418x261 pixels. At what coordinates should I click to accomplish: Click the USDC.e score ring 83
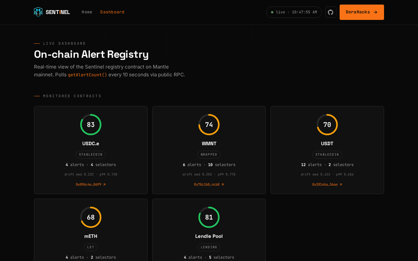point(91,125)
